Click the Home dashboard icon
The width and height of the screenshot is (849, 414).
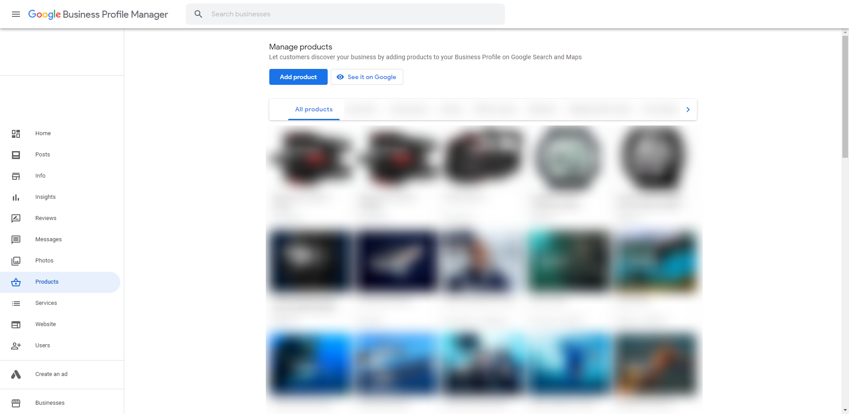(16, 133)
